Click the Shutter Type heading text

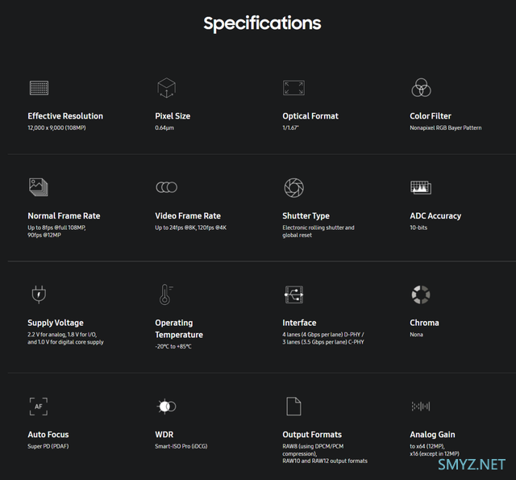point(306,216)
